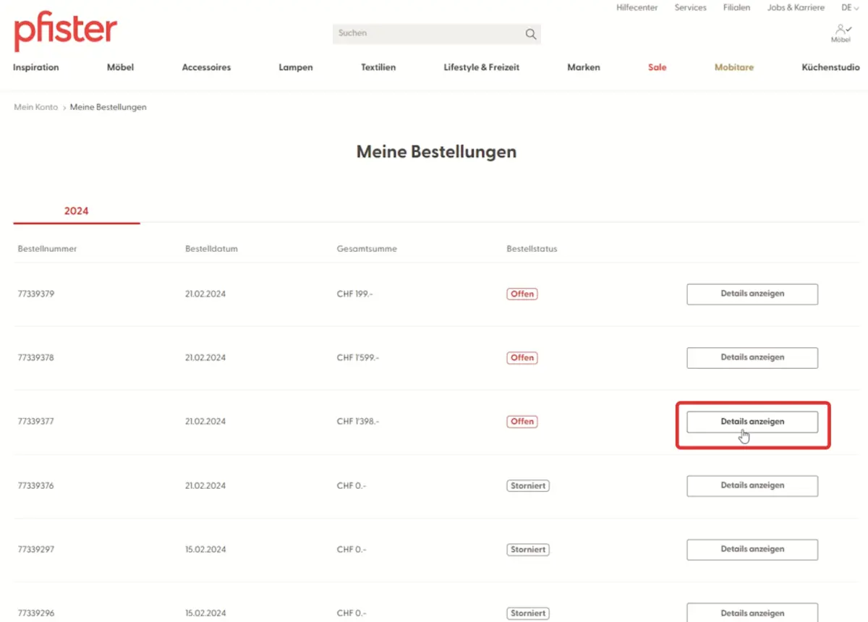Screen dimensions: 868x622
Task: Click the pfister logo
Action: pyautogui.click(x=65, y=33)
